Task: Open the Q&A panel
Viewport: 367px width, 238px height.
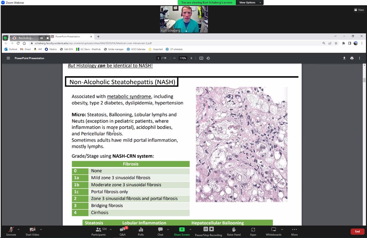Action: (x=123, y=231)
